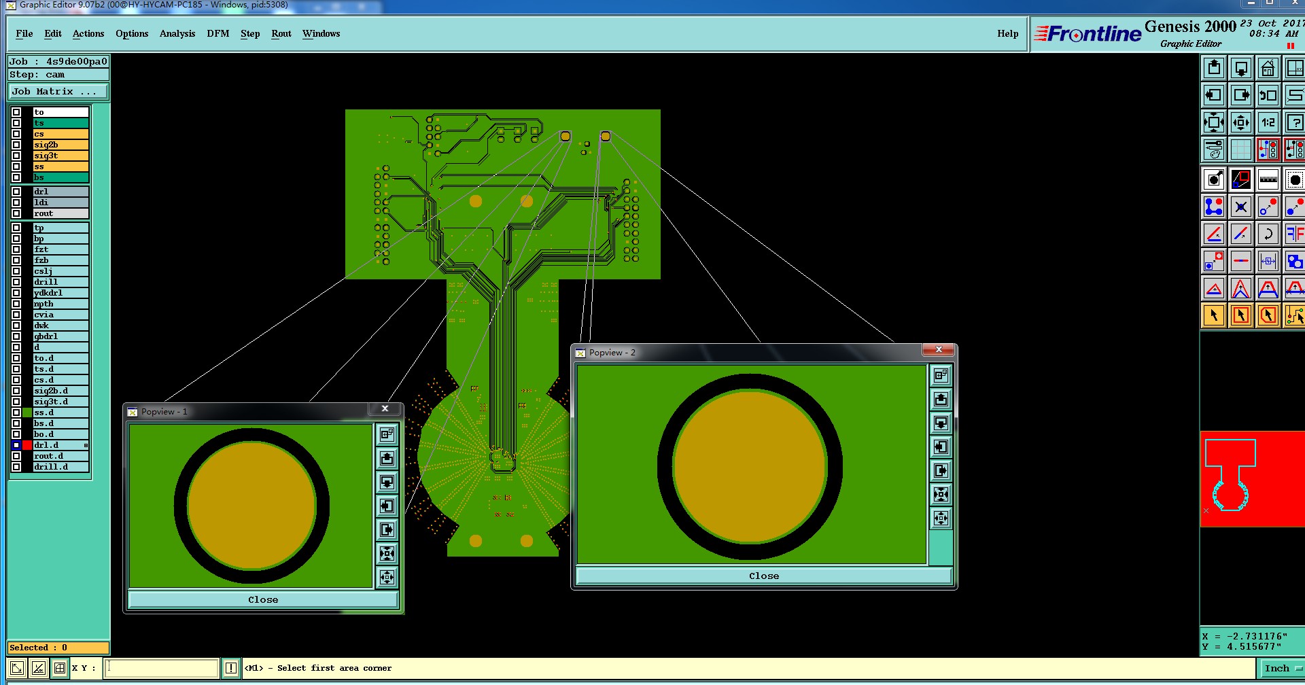Click the X Y coordinate input field
Image resolution: width=1305 pixels, height=685 pixels.
[x=162, y=668]
